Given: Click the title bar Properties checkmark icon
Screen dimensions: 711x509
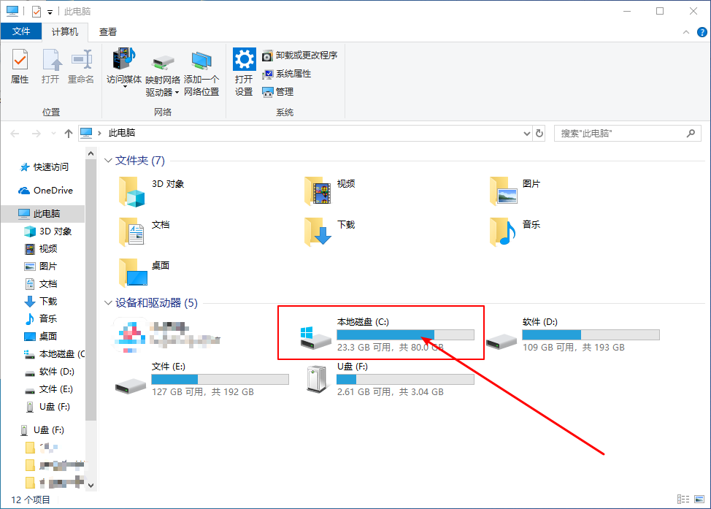Looking at the screenshot, I should click(x=36, y=12).
